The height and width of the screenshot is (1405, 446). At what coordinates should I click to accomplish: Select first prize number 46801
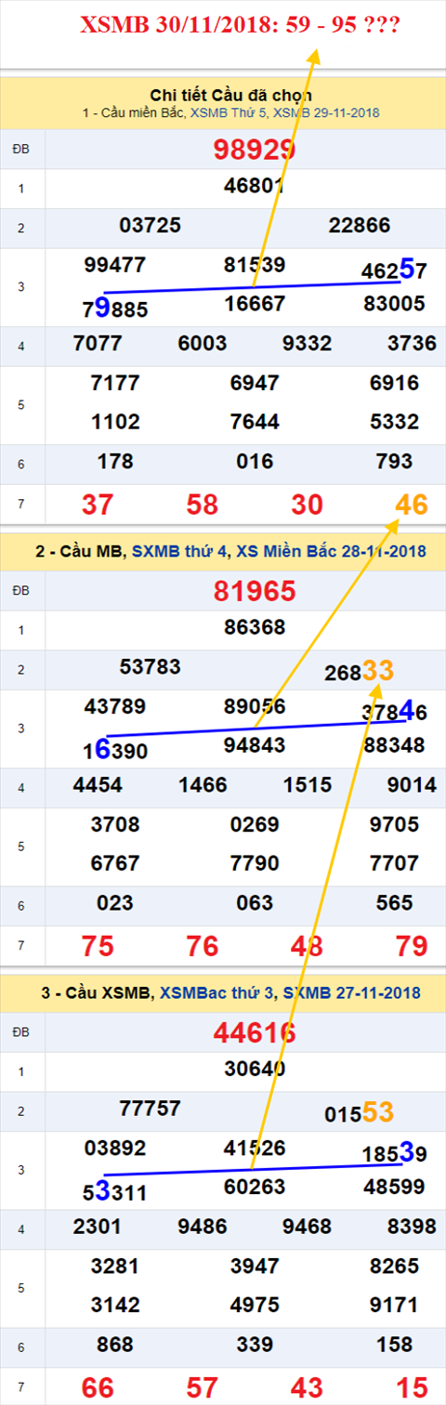[x=254, y=186]
